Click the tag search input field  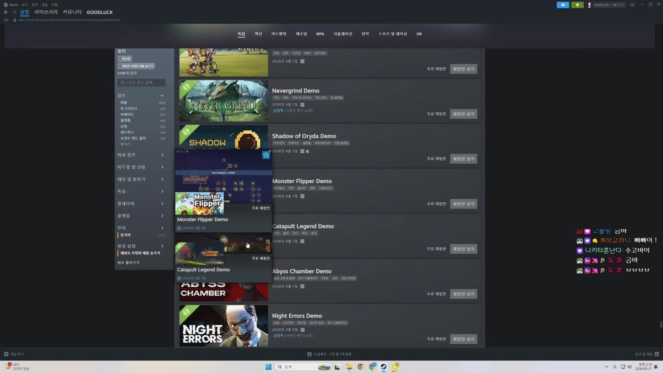(x=141, y=83)
